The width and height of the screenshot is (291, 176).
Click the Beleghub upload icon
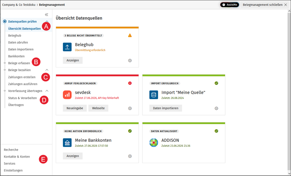tap(67, 47)
